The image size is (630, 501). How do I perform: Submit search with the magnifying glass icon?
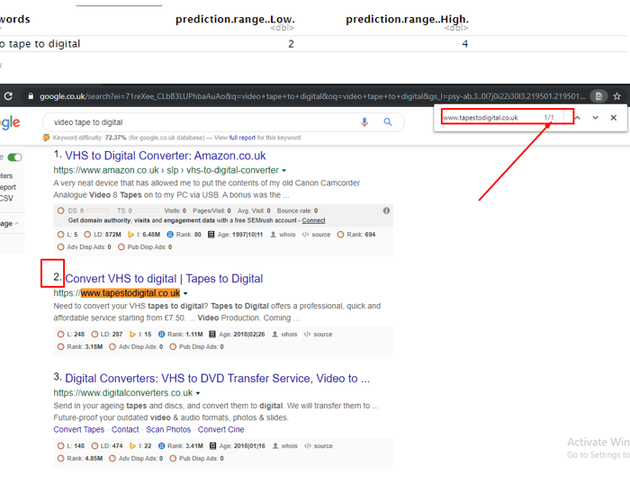coord(388,122)
